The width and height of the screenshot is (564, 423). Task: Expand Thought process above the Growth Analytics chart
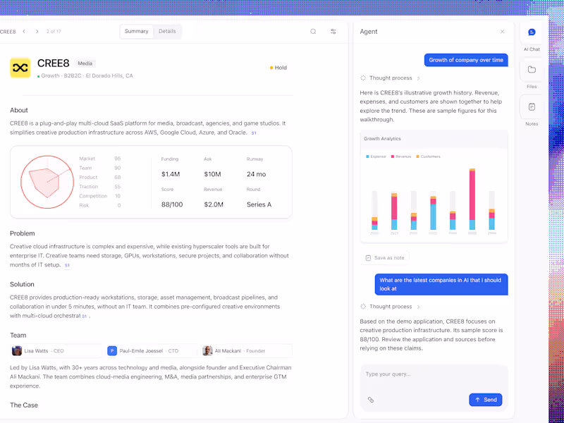click(x=391, y=78)
